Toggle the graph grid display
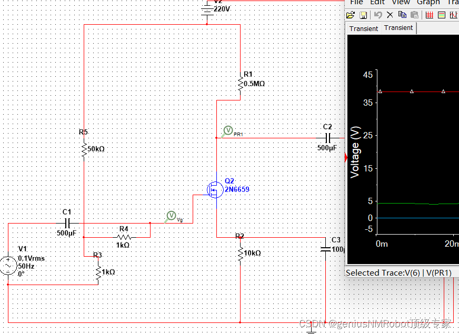 tap(429, 15)
